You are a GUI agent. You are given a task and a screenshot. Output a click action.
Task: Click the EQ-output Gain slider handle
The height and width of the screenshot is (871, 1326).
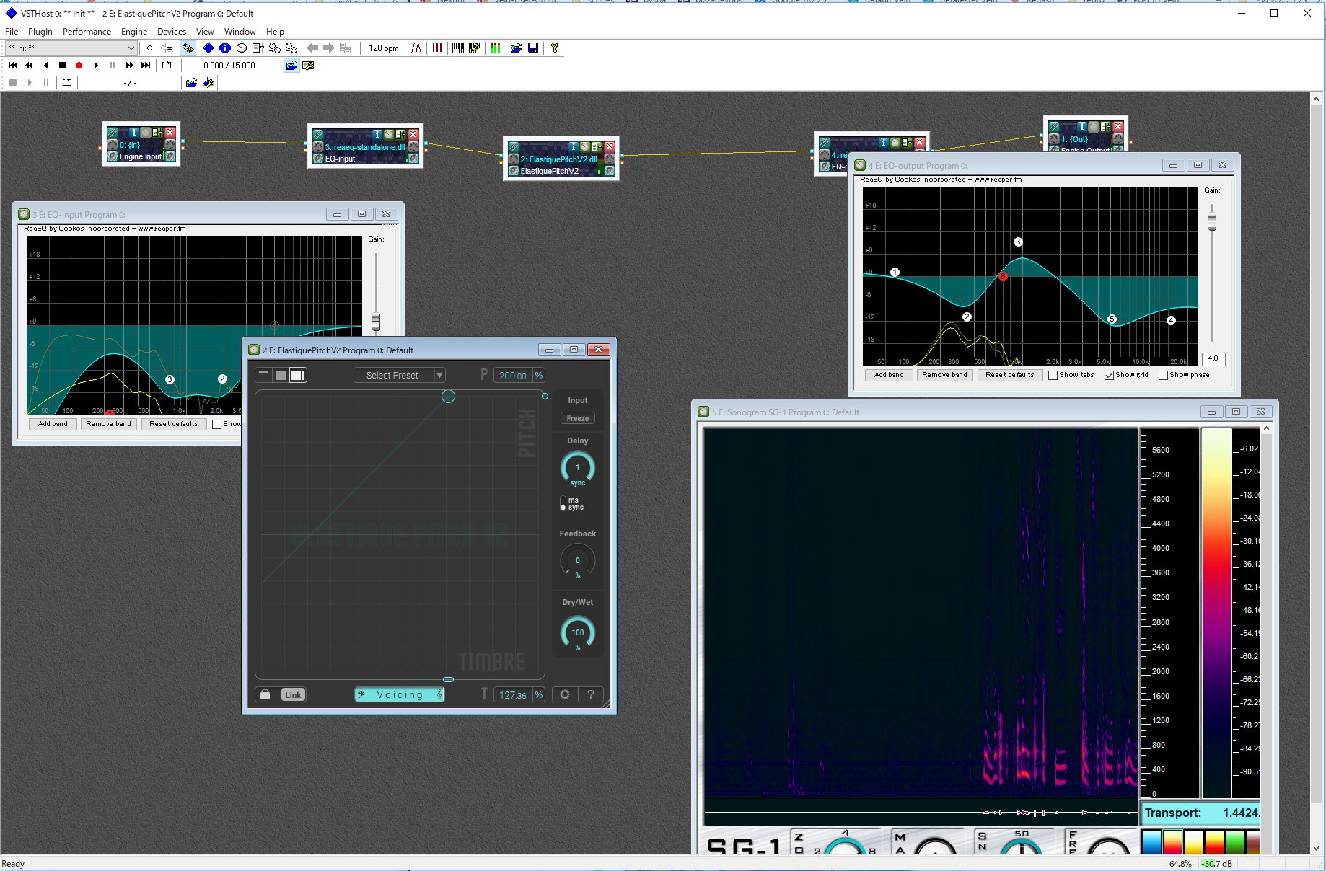(x=1212, y=220)
